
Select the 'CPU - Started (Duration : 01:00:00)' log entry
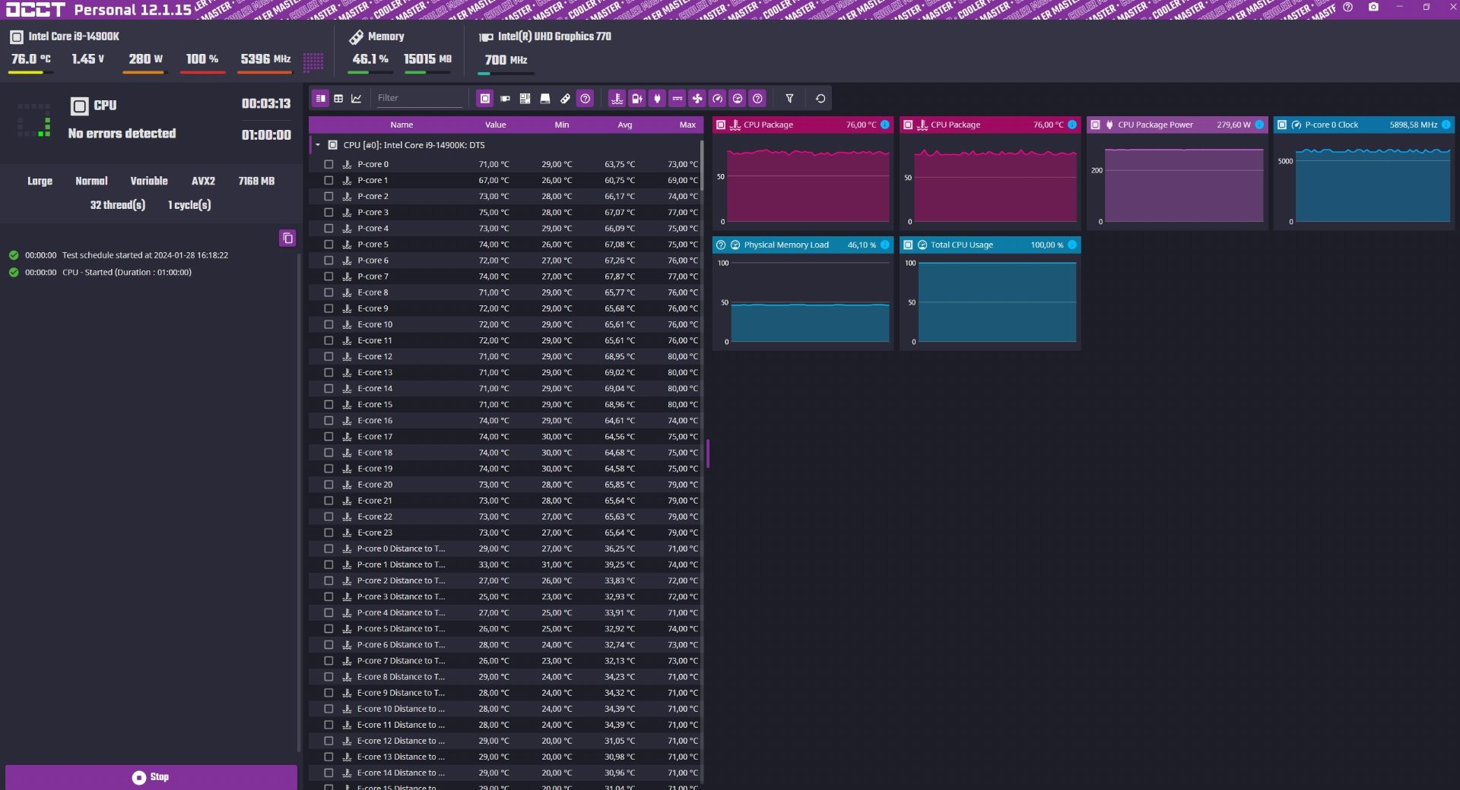point(127,272)
